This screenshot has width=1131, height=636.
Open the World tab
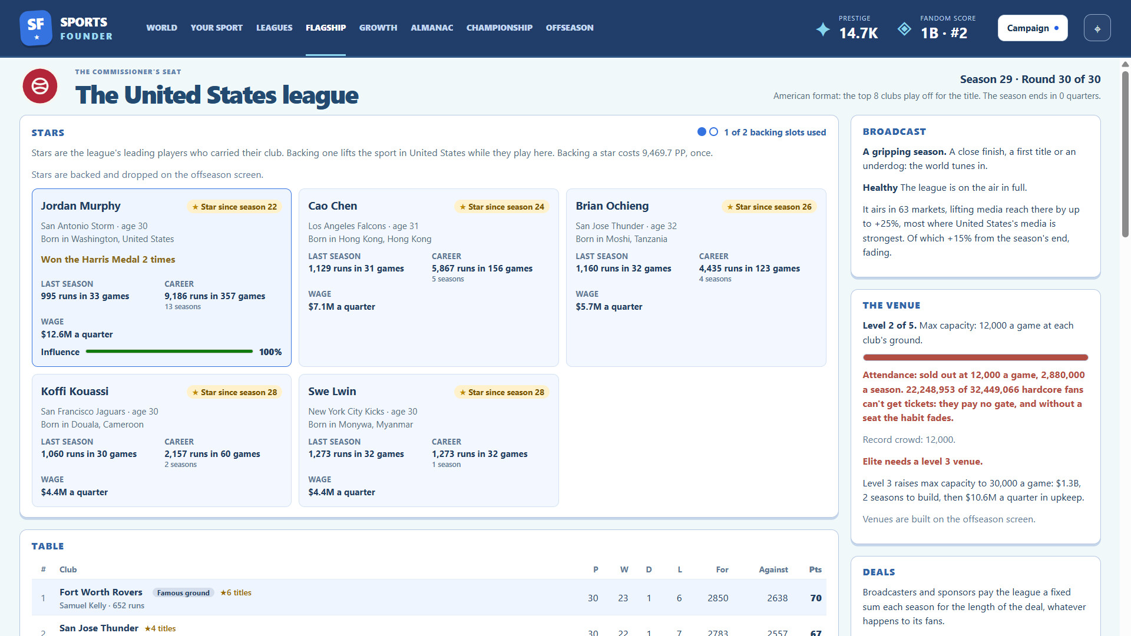(161, 28)
